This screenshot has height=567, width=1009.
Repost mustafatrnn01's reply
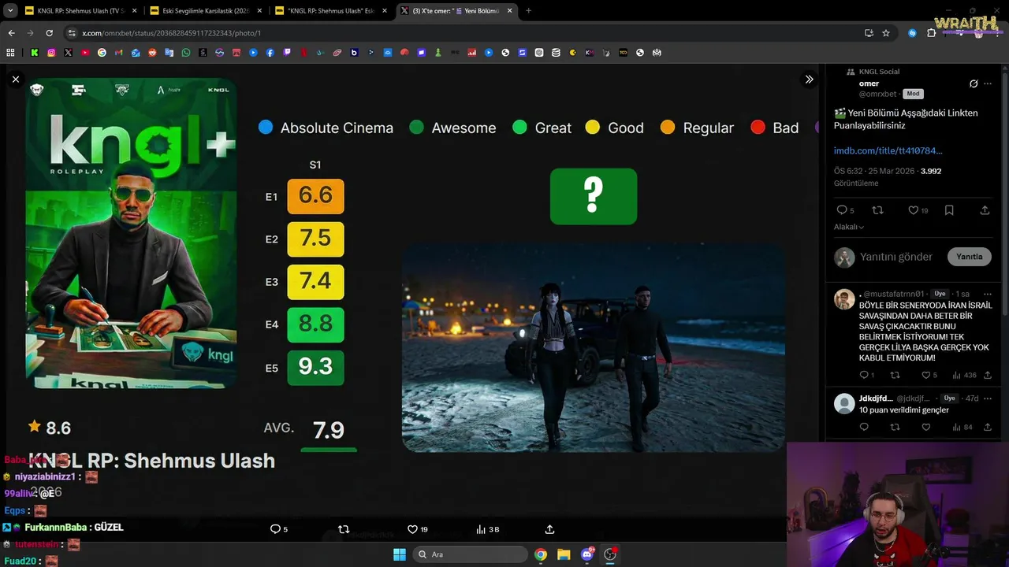[895, 375]
